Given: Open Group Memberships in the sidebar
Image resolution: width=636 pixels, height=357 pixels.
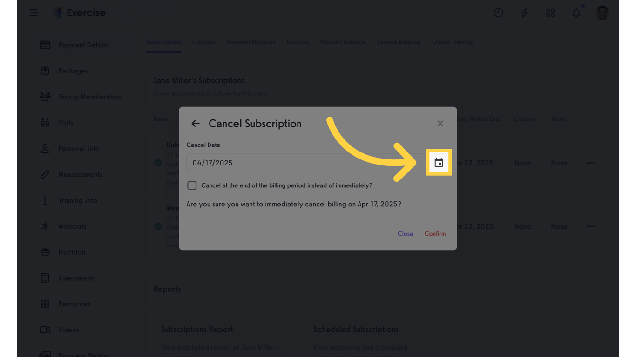Looking at the screenshot, I should (x=89, y=97).
